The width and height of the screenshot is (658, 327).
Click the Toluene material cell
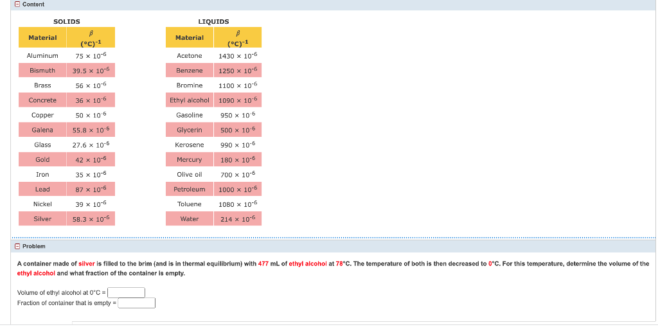(x=190, y=204)
